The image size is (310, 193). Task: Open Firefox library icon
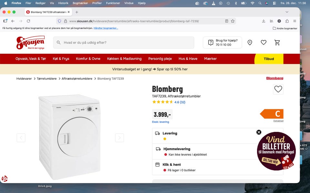(x=272, y=21)
